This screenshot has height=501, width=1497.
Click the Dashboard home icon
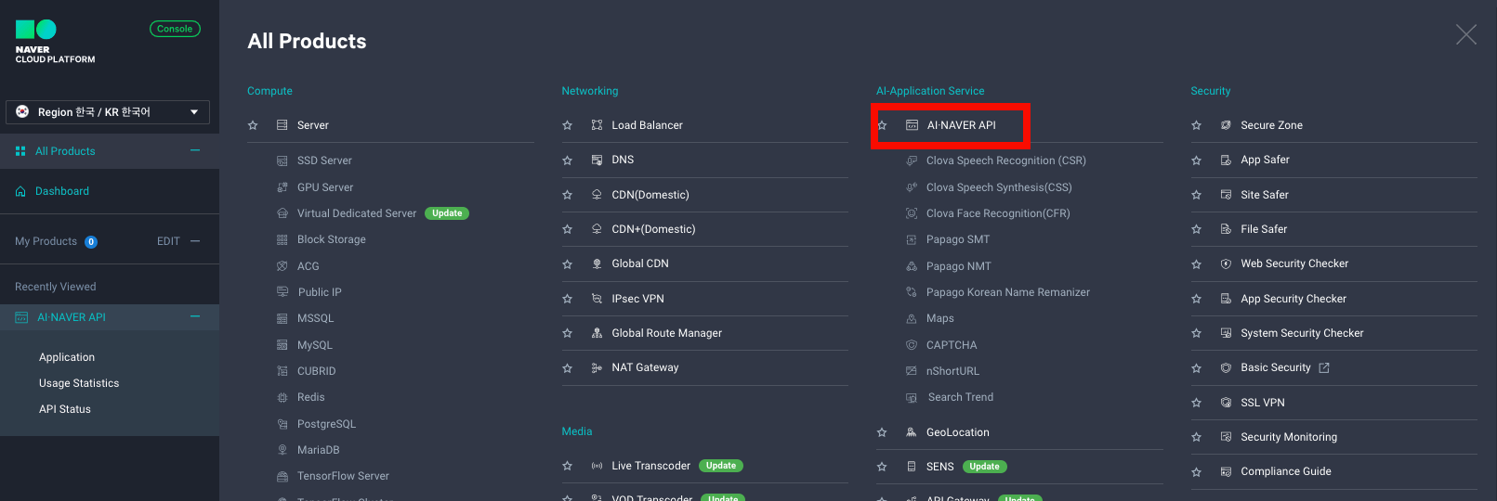[20, 191]
